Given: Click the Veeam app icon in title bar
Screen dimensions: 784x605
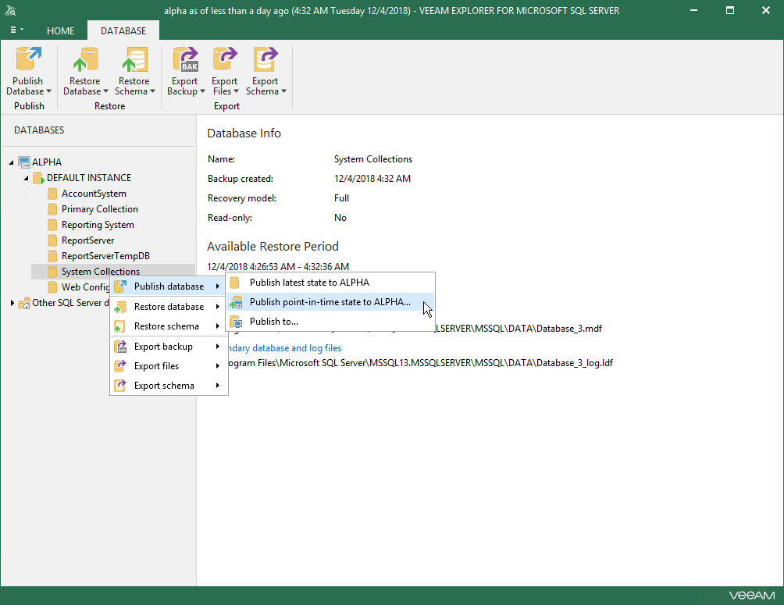Looking at the screenshot, I should (10, 10).
